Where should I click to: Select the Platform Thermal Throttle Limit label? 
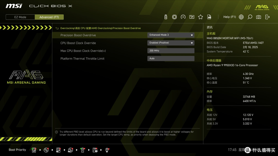82,59
